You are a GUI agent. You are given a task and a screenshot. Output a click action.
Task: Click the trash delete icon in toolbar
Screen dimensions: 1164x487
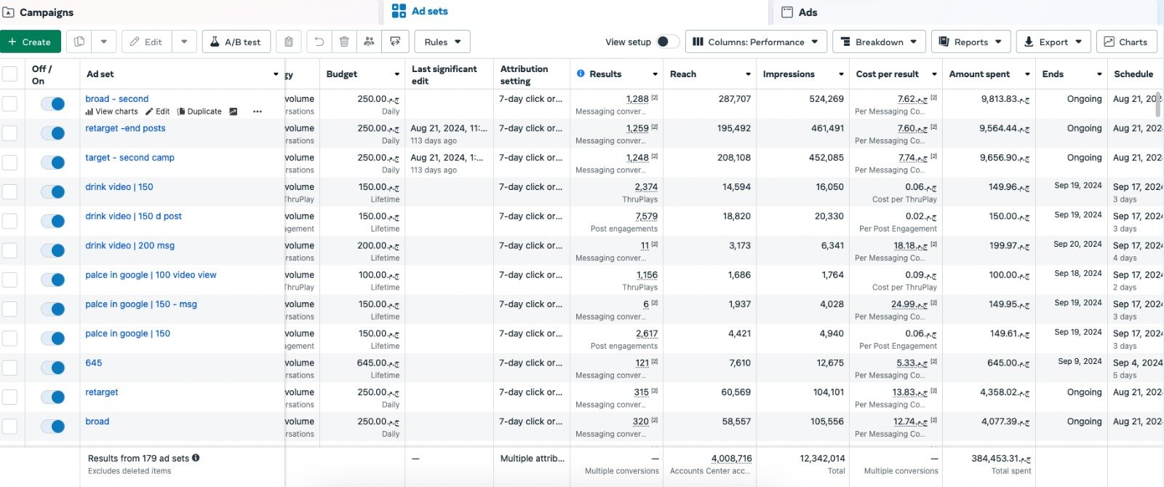tap(345, 42)
